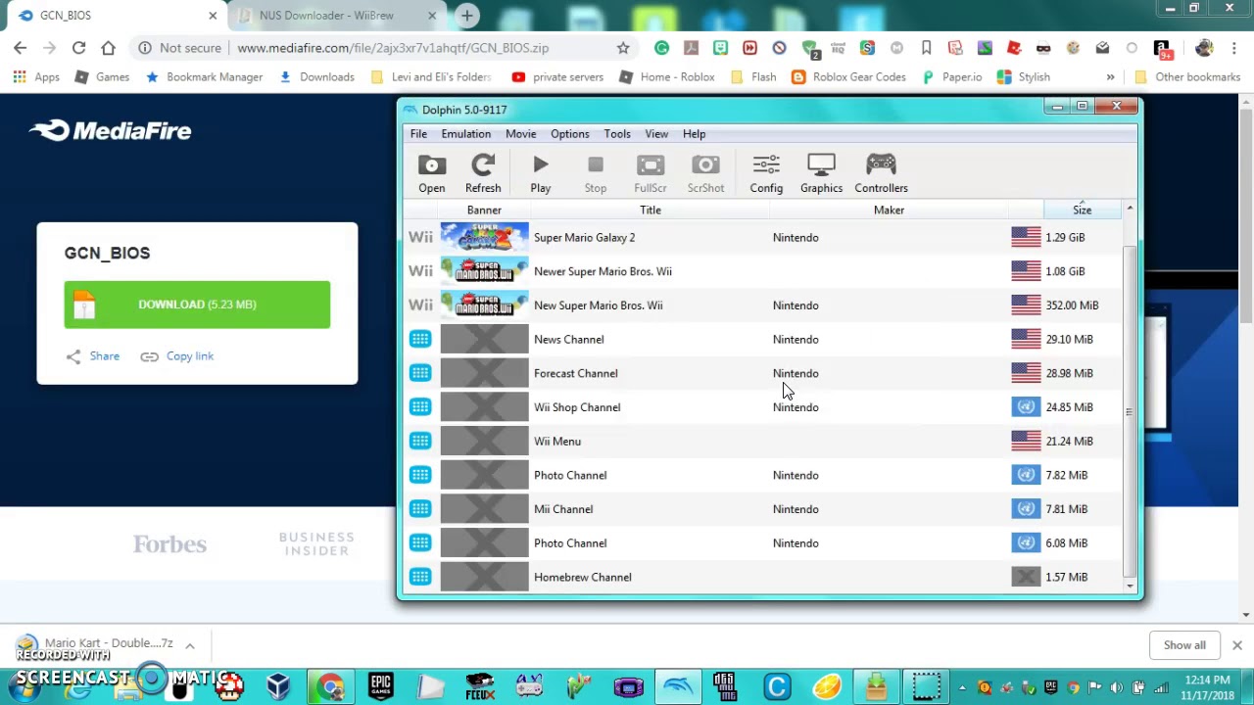Close the GCN_BIOS browser tab
The height and width of the screenshot is (705, 1254).
(213, 16)
